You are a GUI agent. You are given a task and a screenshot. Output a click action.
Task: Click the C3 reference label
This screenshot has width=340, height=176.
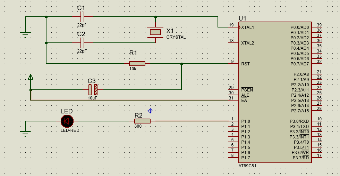(x=92, y=81)
